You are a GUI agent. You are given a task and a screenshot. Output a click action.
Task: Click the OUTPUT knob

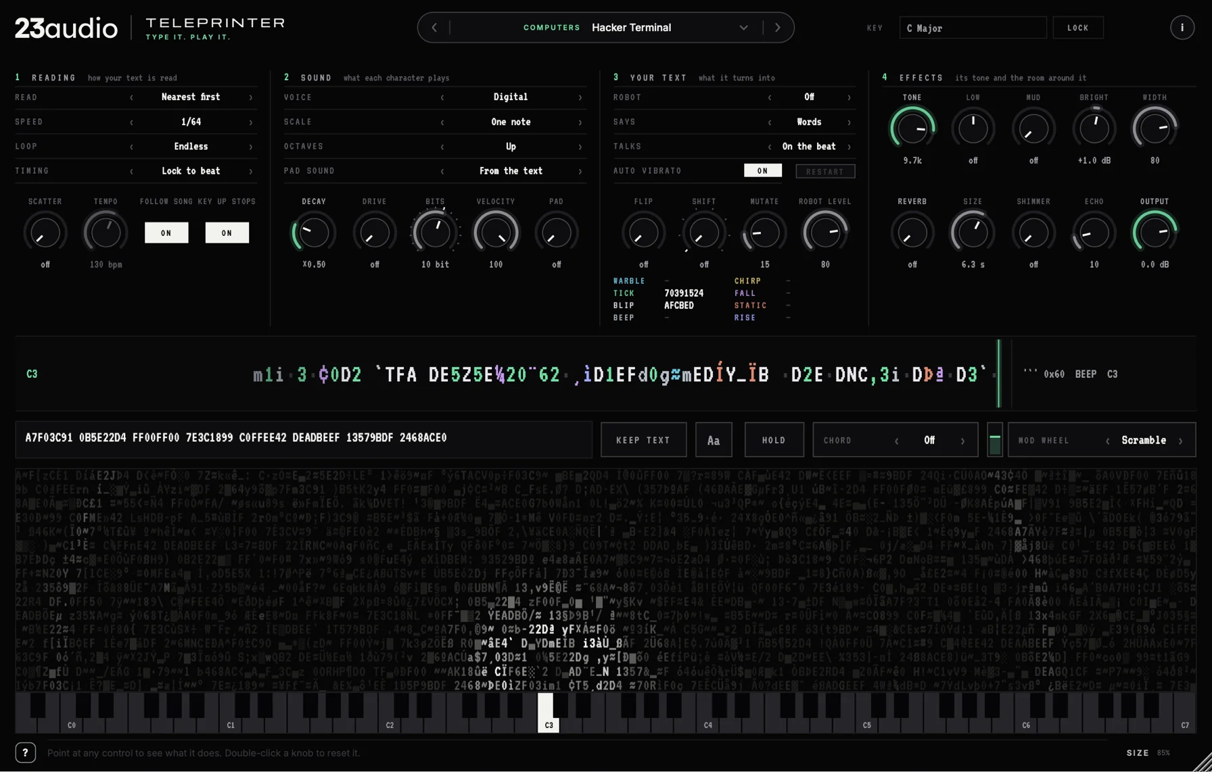[1155, 233]
